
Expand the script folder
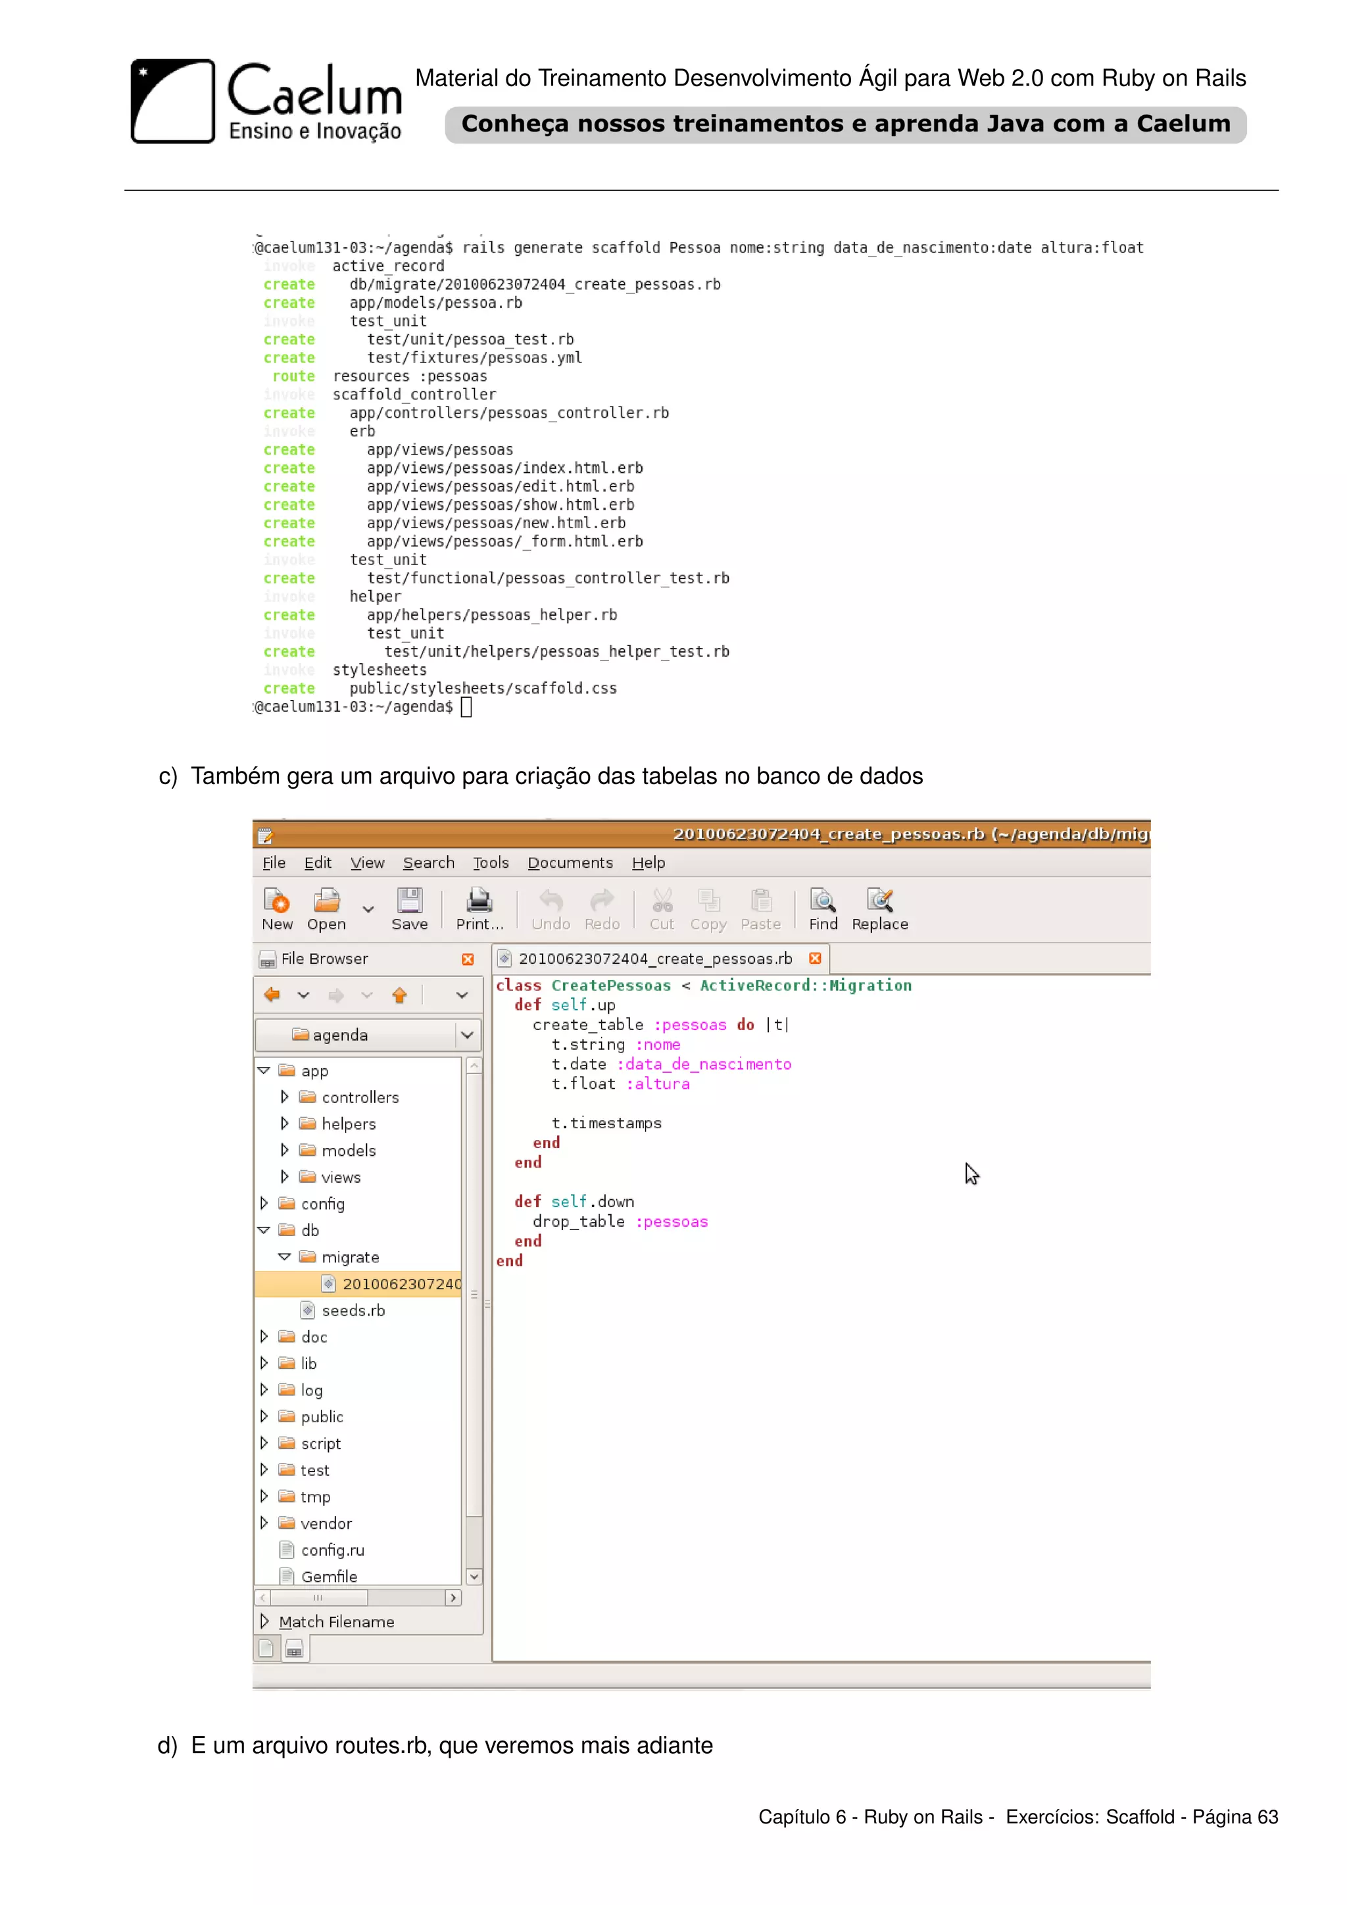264,1443
